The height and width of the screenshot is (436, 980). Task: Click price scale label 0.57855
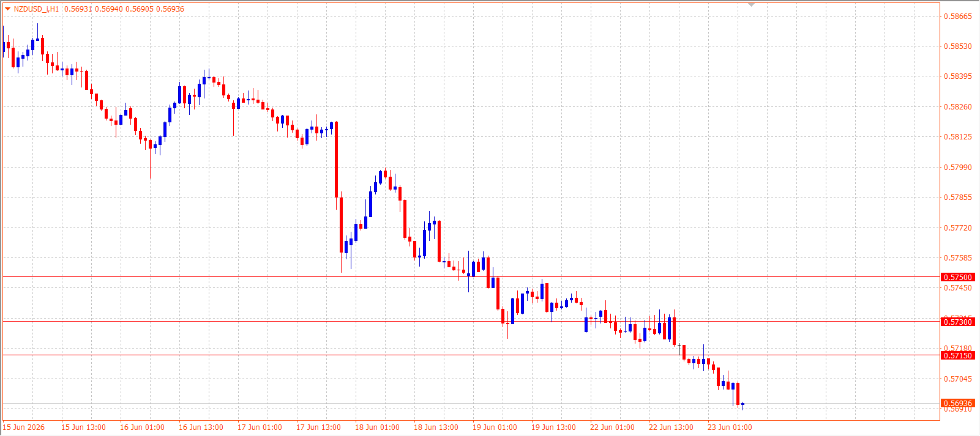(x=958, y=198)
